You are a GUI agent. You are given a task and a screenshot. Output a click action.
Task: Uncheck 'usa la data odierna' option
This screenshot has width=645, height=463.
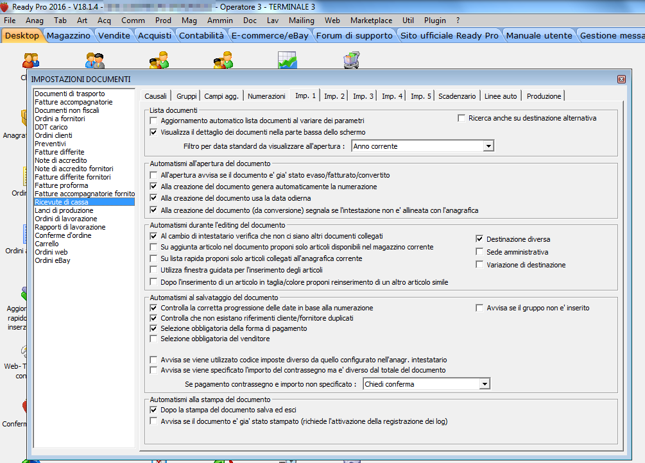153,198
